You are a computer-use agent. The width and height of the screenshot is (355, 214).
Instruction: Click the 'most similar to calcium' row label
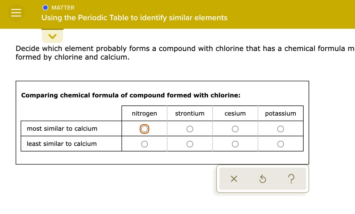[x=62, y=129]
